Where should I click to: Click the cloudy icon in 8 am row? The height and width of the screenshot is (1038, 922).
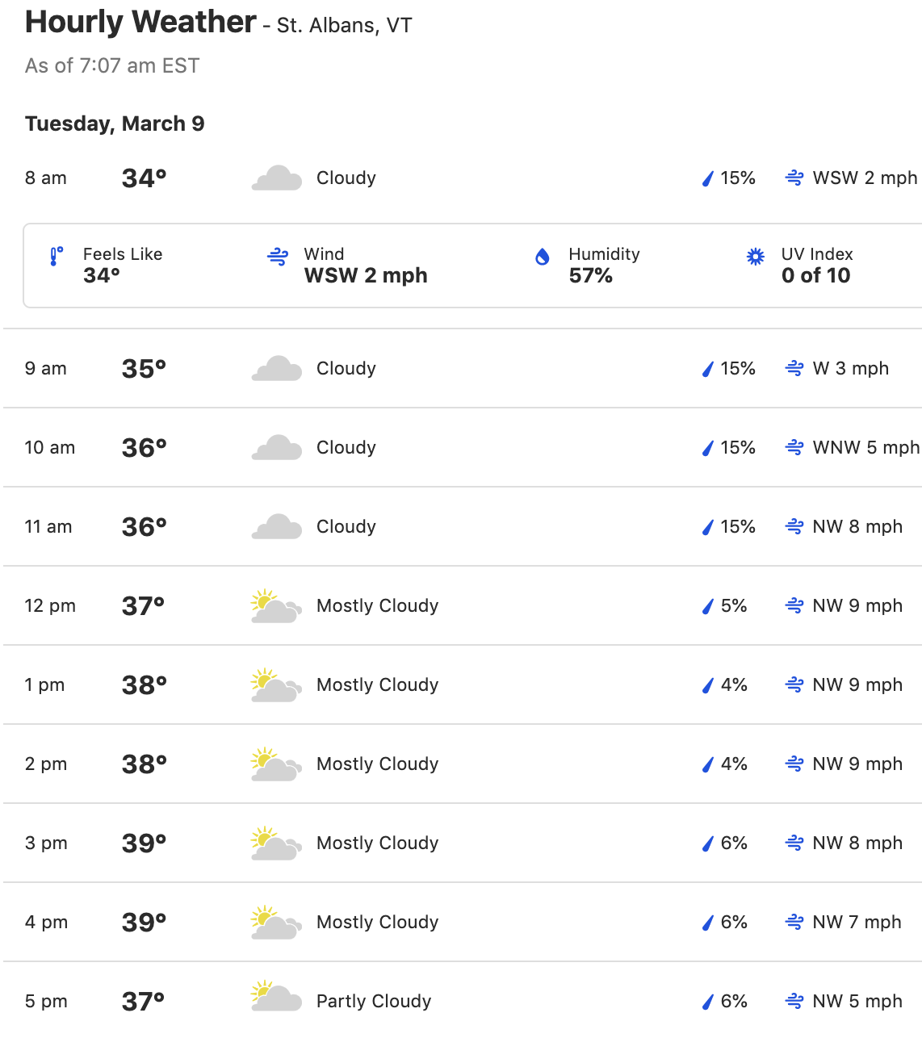277,178
